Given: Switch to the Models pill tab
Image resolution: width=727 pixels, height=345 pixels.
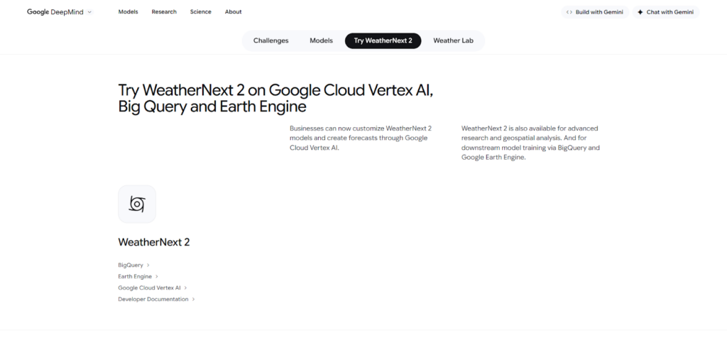Looking at the screenshot, I should click(321, 40).
